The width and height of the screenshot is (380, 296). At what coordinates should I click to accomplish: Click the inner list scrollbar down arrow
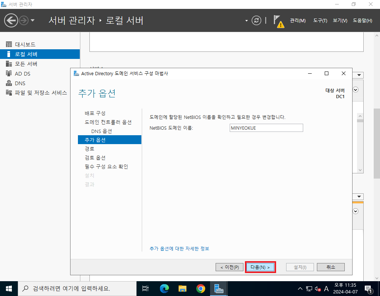coord(360,170)
